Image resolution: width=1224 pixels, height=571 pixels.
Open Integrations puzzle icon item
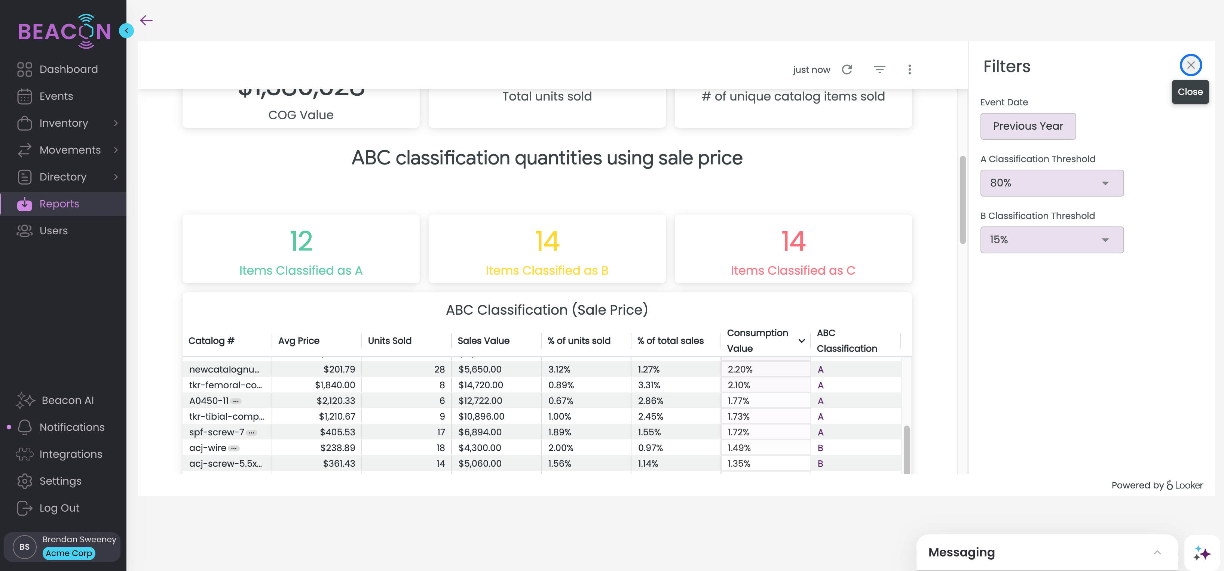point(70,454)
